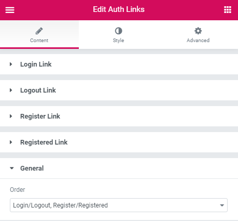Collapse the General section
238x221 pixels.
point(119,168)
